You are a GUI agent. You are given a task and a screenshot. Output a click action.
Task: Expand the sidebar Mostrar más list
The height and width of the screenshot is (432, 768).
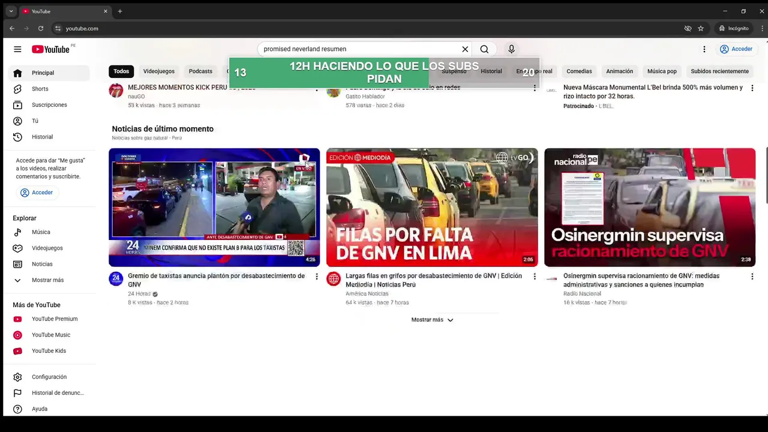click(x=49, y=280)
